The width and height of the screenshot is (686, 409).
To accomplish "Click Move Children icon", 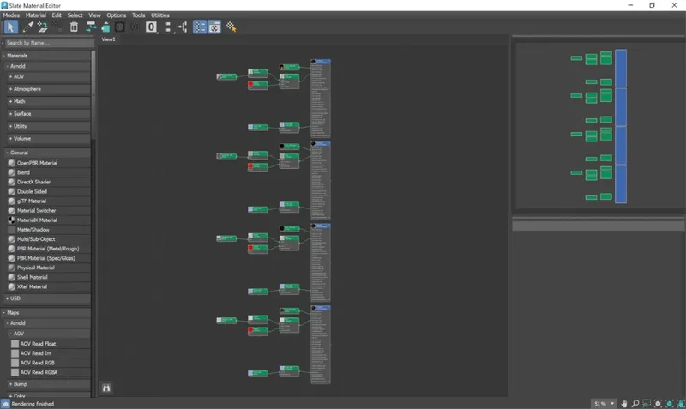I will 91,27.
